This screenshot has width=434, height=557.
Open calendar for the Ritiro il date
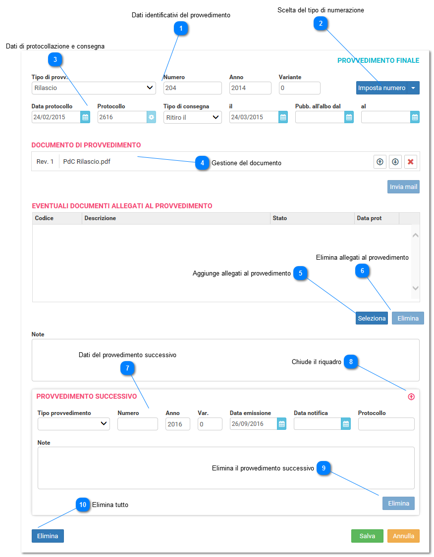tap(283, 117)
